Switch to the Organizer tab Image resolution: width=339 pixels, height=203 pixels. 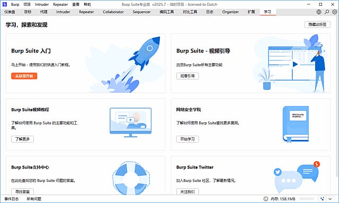(x=230, y=12)
